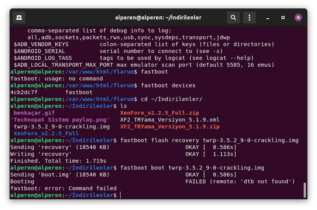Click the benkaçar.gif file name
Viewport: 317px width, 210px height.
34,113
